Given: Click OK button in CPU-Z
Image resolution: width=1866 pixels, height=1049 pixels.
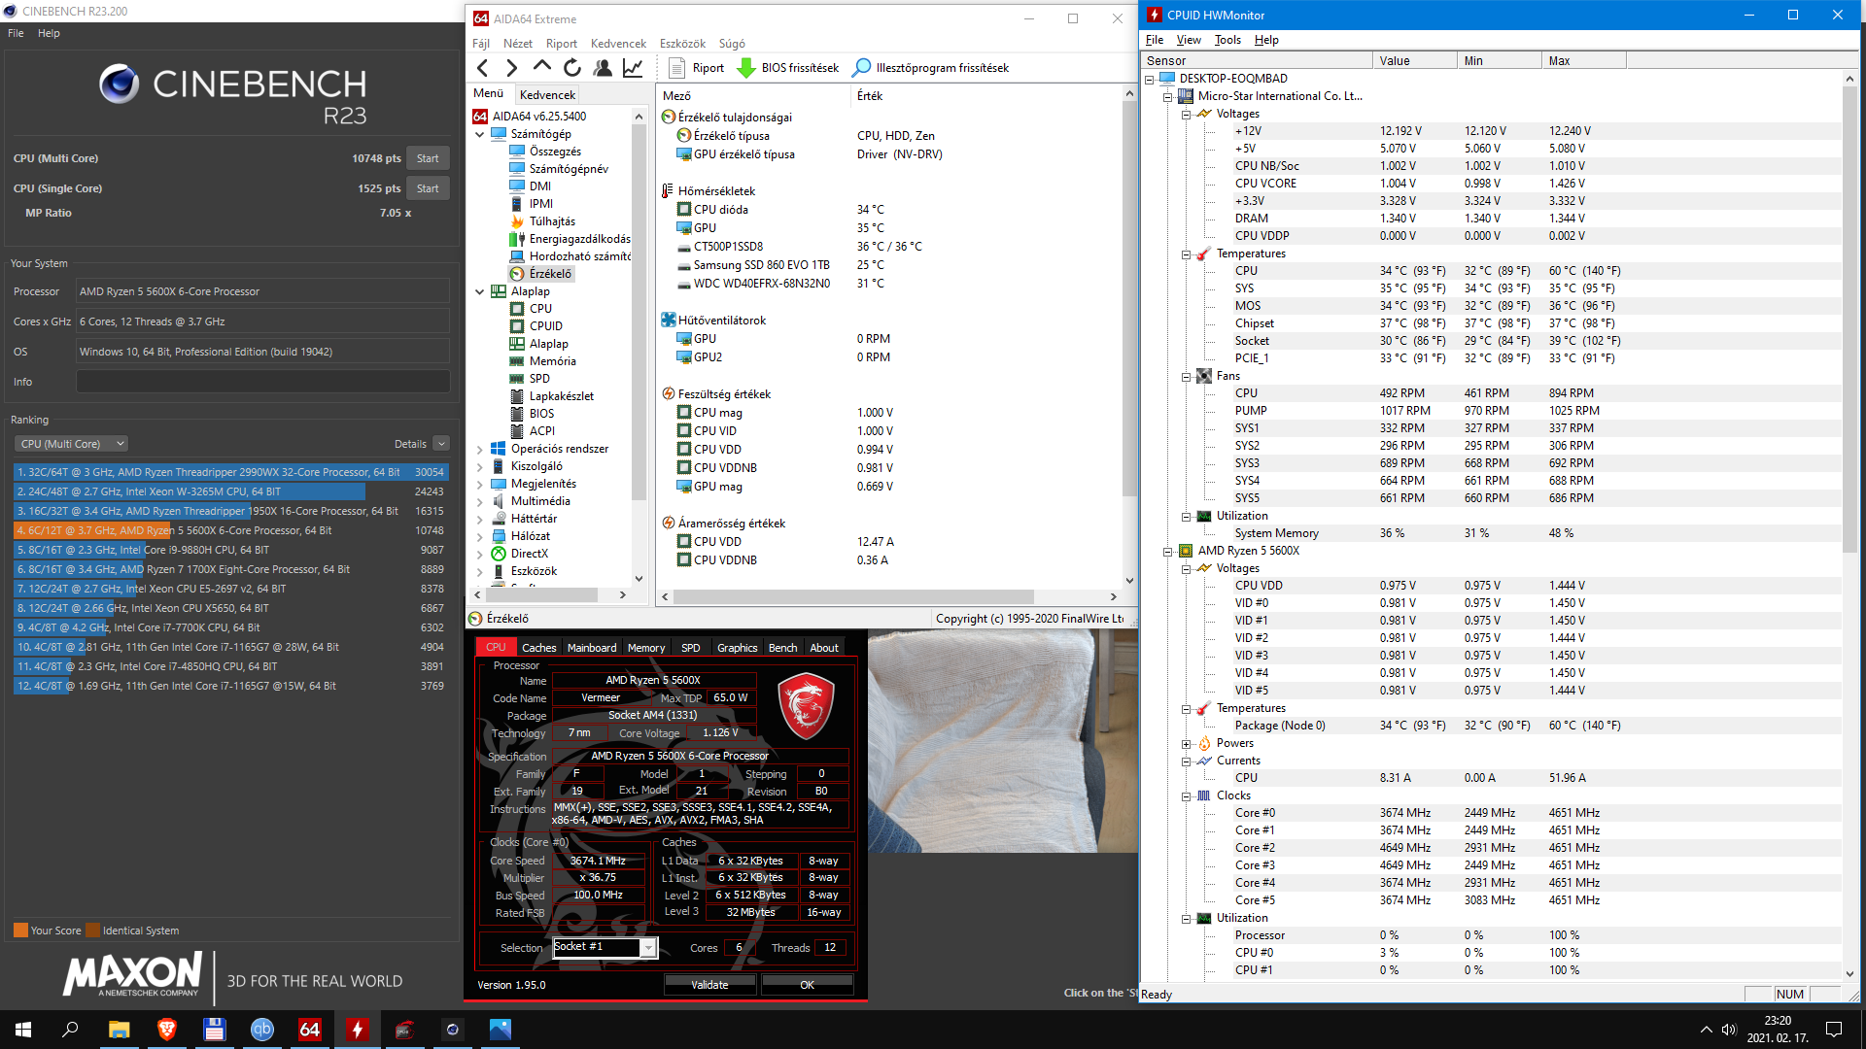Looking at the screenshot, I should 807,985.
